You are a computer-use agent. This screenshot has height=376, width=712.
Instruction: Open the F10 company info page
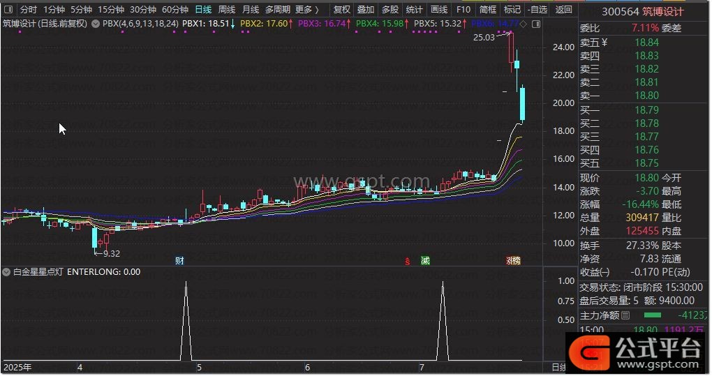pos(463,10)
